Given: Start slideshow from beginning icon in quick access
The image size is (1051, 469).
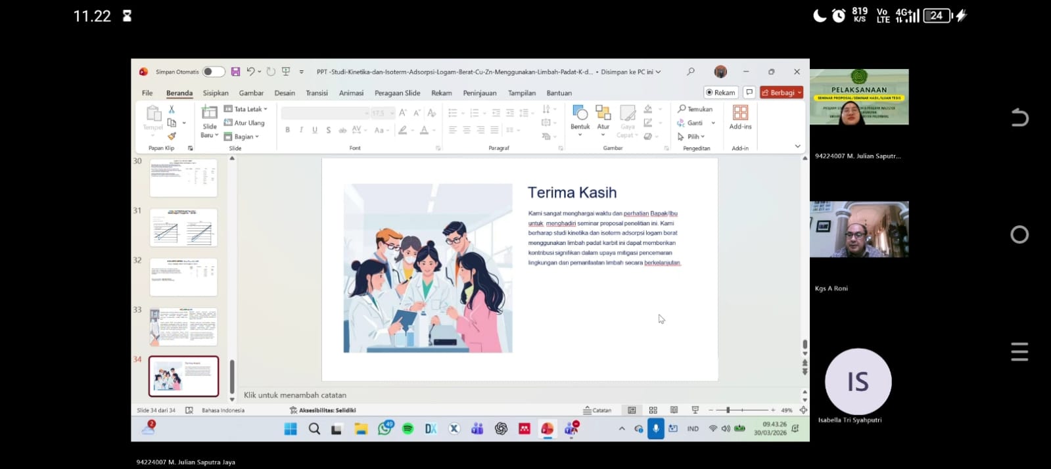Looking at the screenshot, I should coord(286,72).
